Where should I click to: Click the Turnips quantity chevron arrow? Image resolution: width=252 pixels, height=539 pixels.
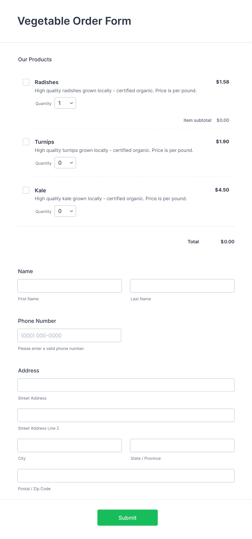(71, 163)
